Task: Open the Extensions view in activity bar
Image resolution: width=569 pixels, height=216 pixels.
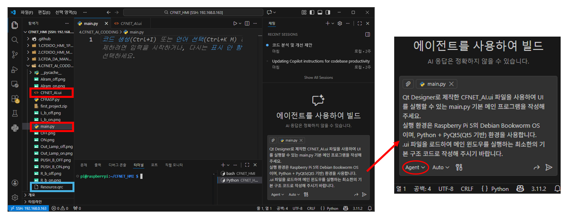Action: (15, 99)
